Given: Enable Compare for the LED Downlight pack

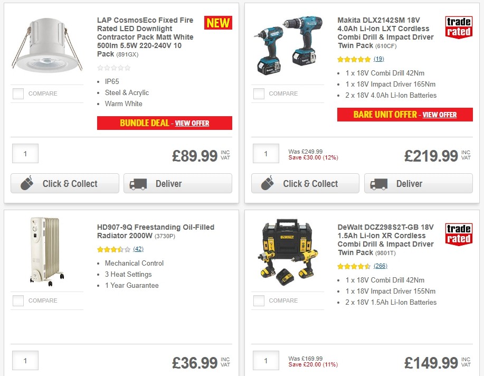Looking at the screenshot, I should pyautogui.click(x=18, y=93).
